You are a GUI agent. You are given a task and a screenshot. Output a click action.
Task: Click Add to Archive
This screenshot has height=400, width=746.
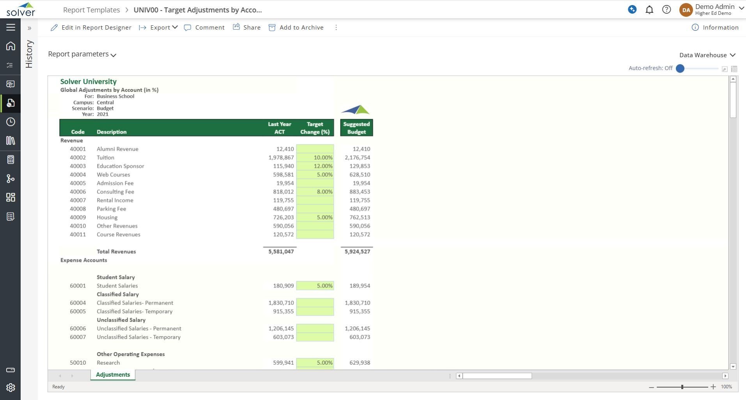click(296, 28)
